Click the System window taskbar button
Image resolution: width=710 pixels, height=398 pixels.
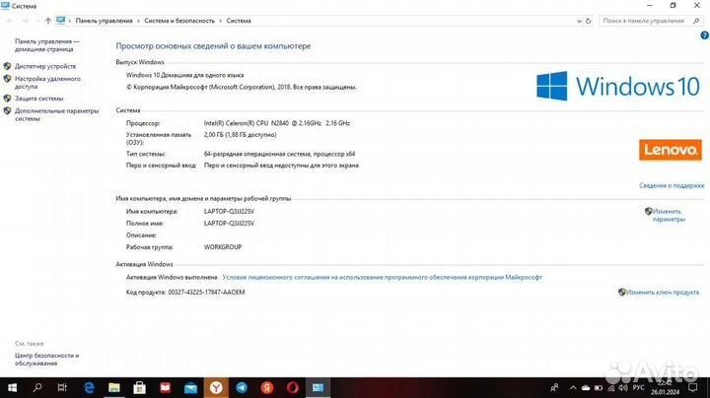pyautogui.click(x=318, y=387)
